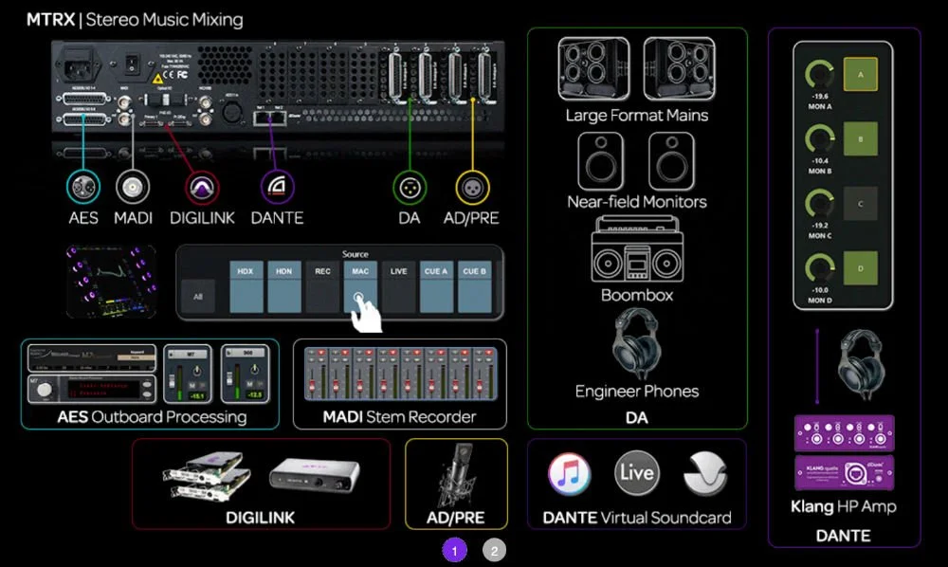
Task: Click the MADI BNC connector icon
Action: (x=133, y=188)
